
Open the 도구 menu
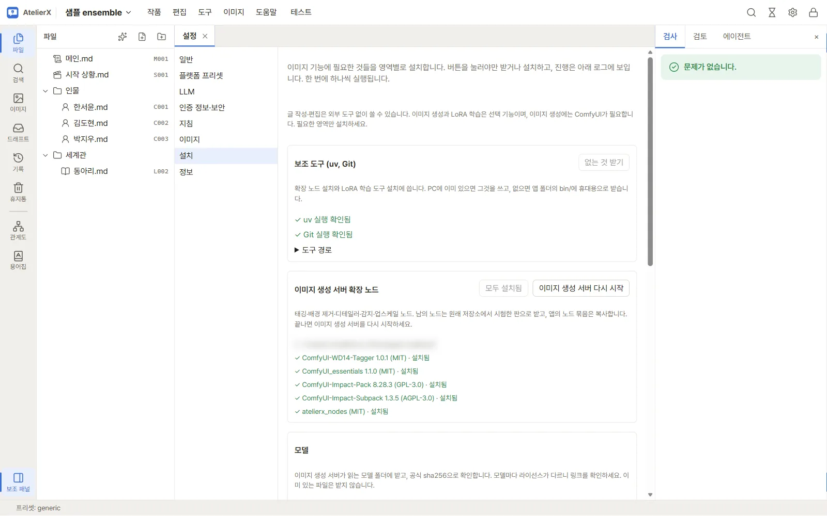205,12
